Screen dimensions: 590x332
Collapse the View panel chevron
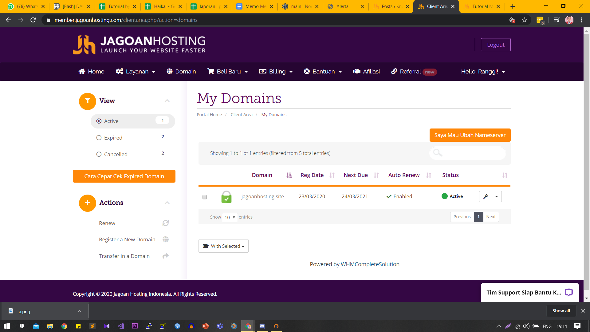tap(167, 101)
